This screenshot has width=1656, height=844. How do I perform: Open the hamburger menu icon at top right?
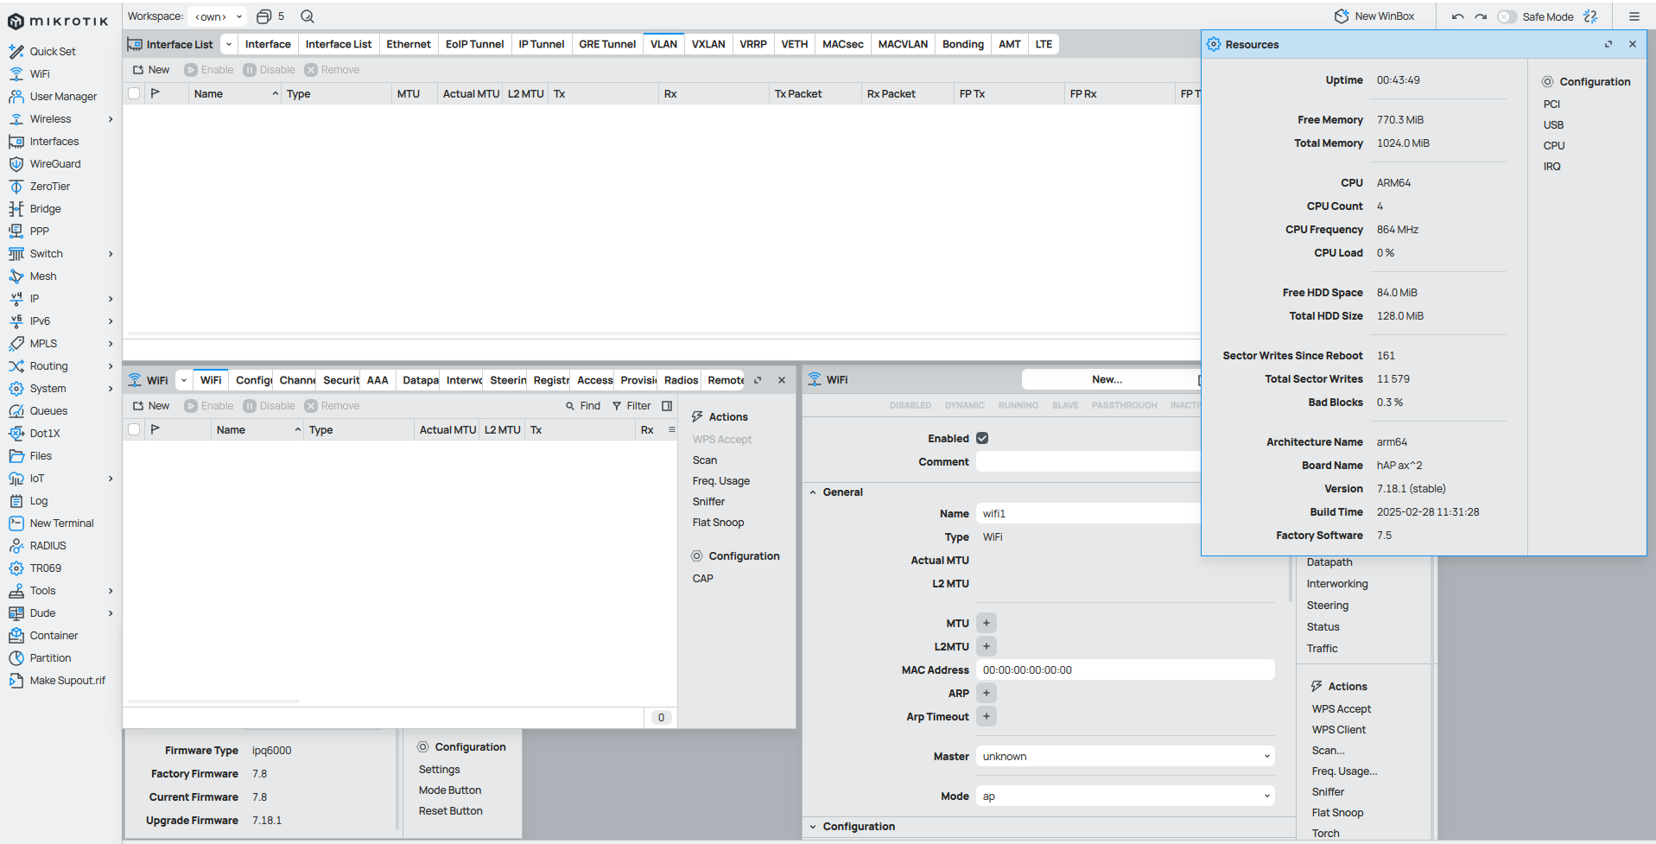(1634, 16)
